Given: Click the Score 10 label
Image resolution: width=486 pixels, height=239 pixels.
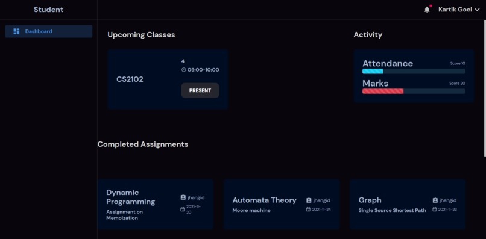Looking at the screenshot, I should (458, 63).
